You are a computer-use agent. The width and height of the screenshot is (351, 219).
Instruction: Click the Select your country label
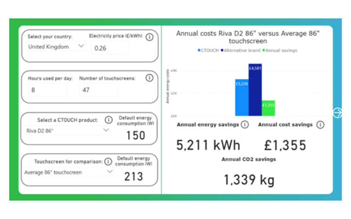[50, 37]
